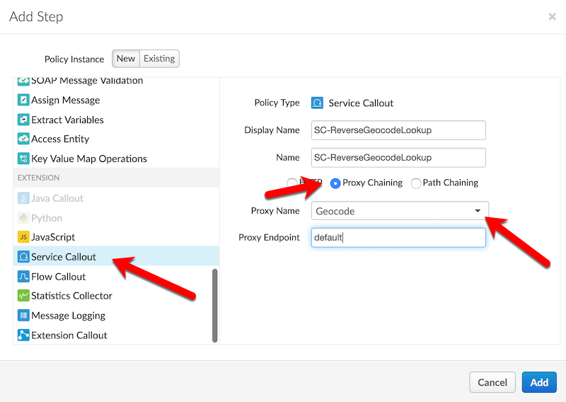Select the Extract Variables policy label
The height and width of the screenshot is (402, 566).
[x=67, y=120]
